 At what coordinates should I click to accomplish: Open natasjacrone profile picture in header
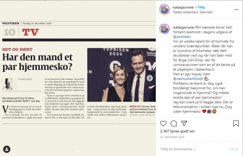164,10
